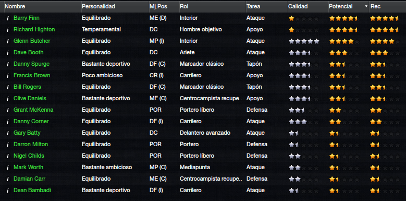
Task: Show info icon for Grant McKenna
Action: coord(8,110)
